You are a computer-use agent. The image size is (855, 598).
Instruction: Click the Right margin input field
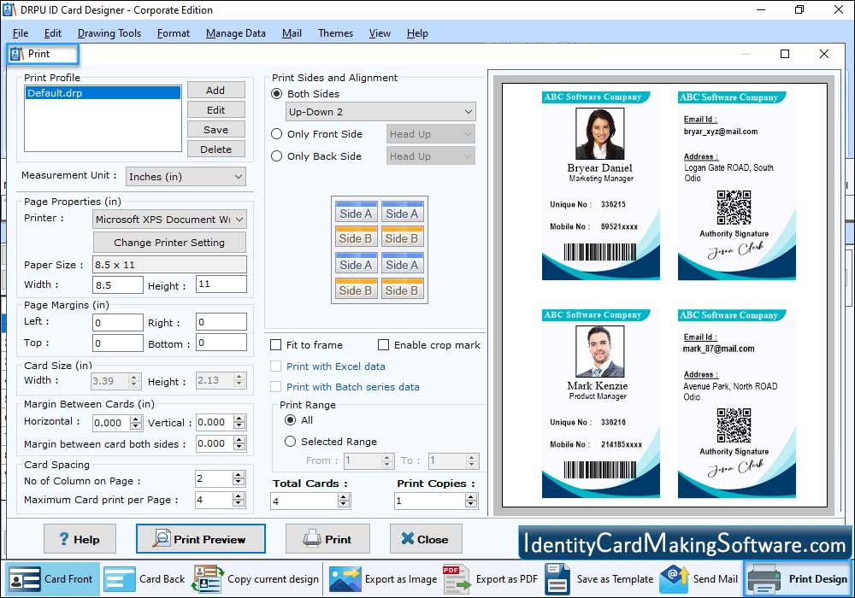click(x=221, y=322)
